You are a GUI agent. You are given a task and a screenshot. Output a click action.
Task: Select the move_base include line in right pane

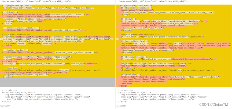(x=170, y=77)
